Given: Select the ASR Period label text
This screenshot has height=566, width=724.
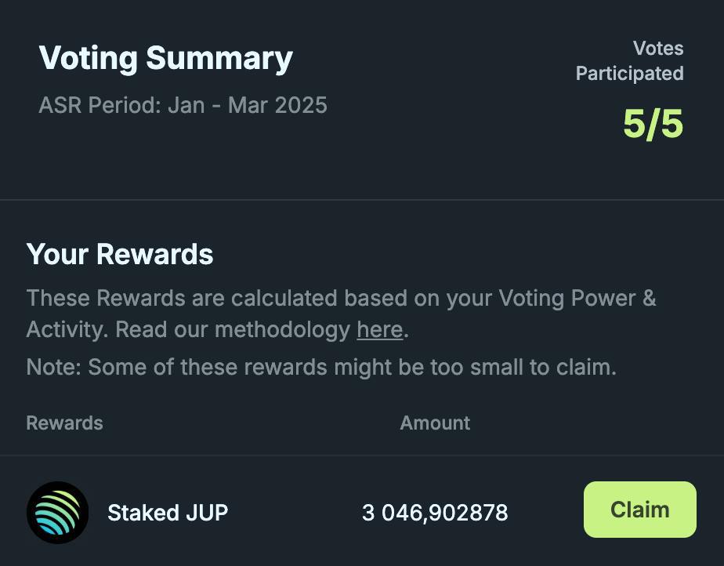Looking at the screenshot, I should pos(183,105).
